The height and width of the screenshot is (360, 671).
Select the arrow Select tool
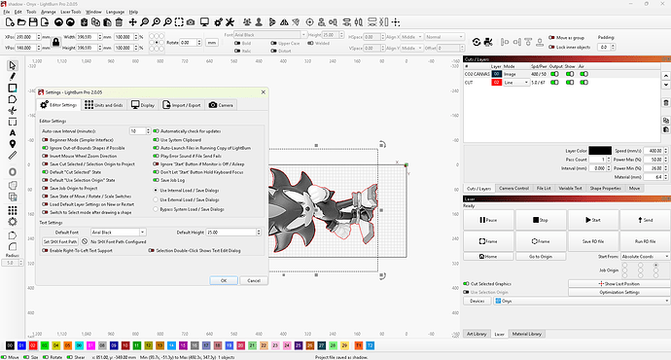13,65
